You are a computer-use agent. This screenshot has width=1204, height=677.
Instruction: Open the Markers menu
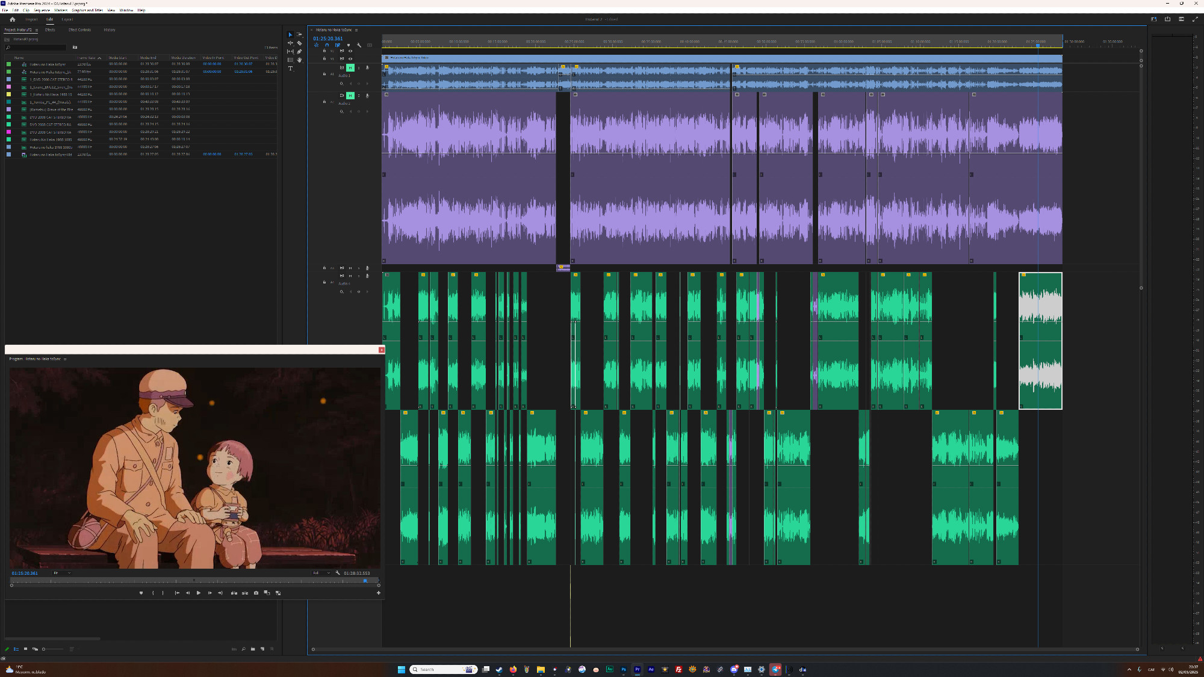click(x=61, y=10)
